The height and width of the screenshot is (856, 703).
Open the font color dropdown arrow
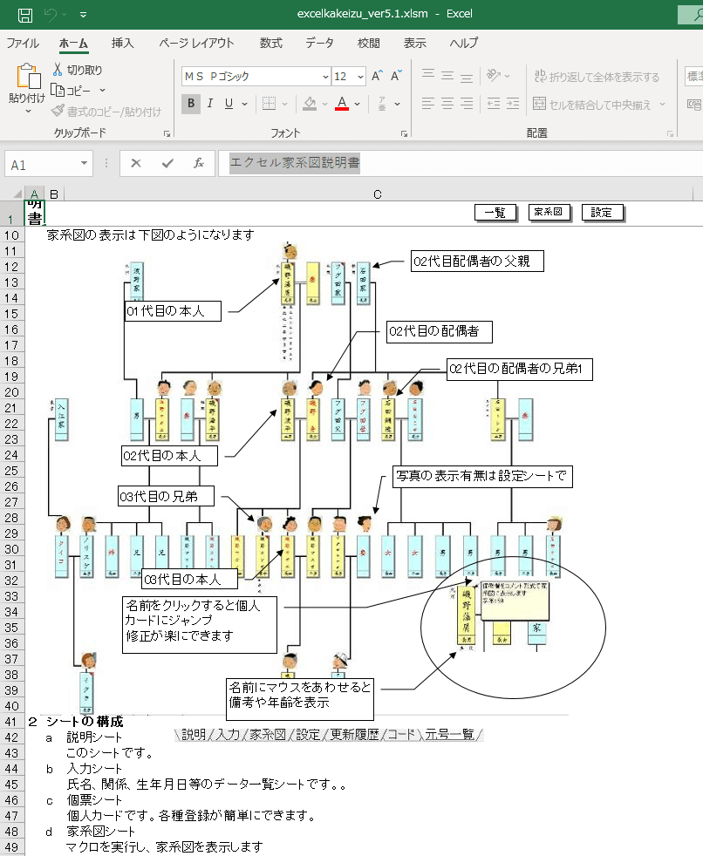pyautogui.click(x=358, y=104)
